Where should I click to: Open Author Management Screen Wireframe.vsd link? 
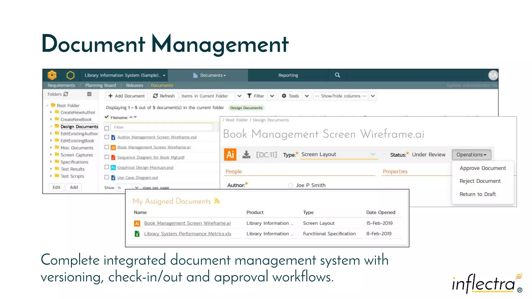pos(157,137)
